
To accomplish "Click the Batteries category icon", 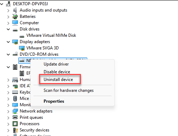I will [15, 16].
